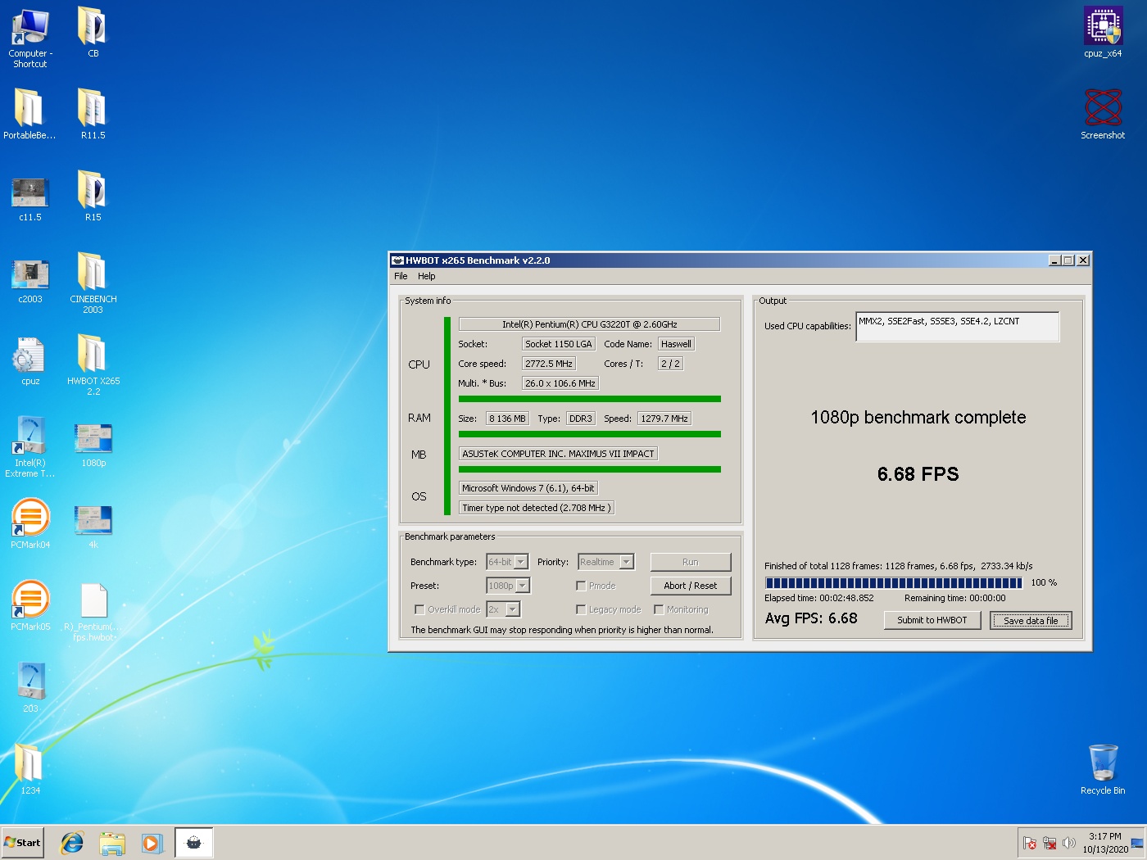Expand the Preset 1080p dropdown

(523, 586)
